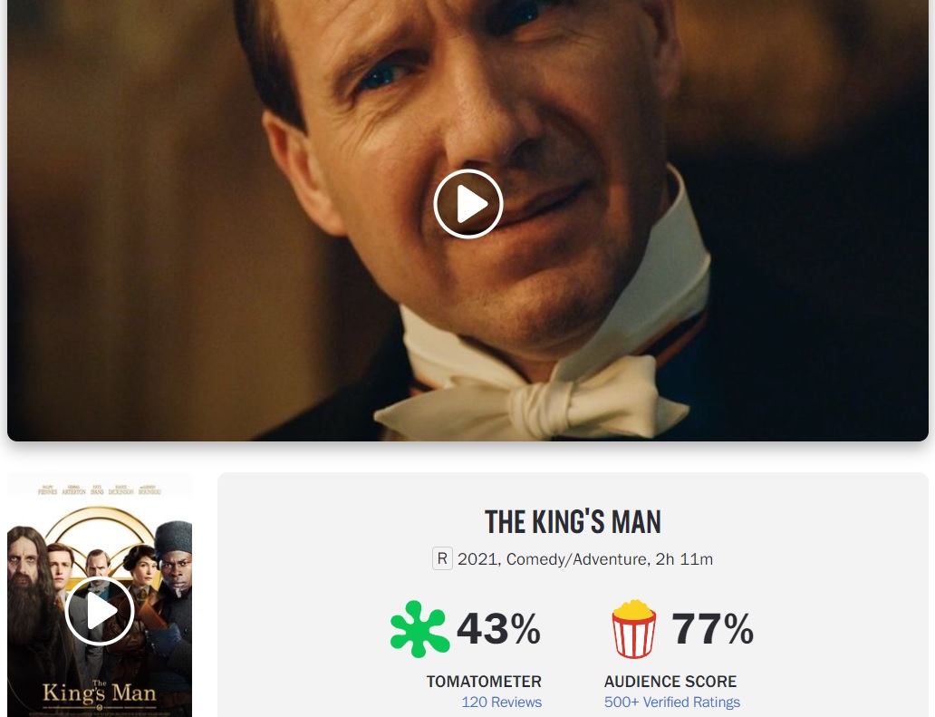Click the 77% audience score
Image resolution: width=935 pixels, height=717 pixels.
(713, 628)
